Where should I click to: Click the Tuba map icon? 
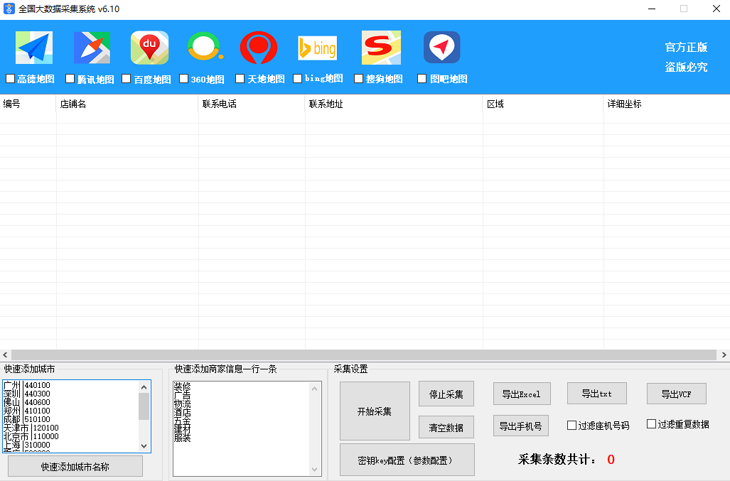point(441,48)
